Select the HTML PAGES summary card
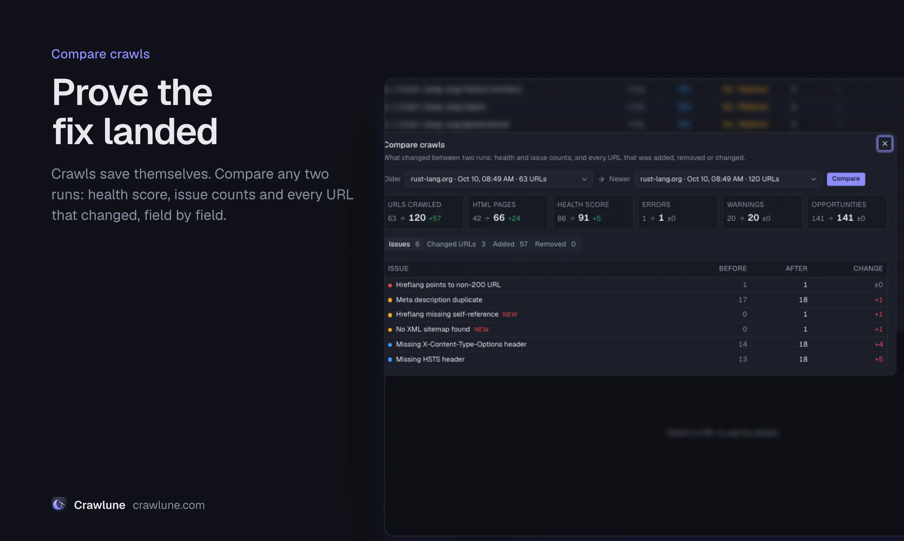Screen dimensions: 904x541 508,212
